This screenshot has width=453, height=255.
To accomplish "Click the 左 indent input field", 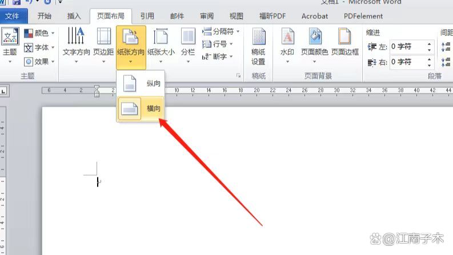I will point(408,46).
